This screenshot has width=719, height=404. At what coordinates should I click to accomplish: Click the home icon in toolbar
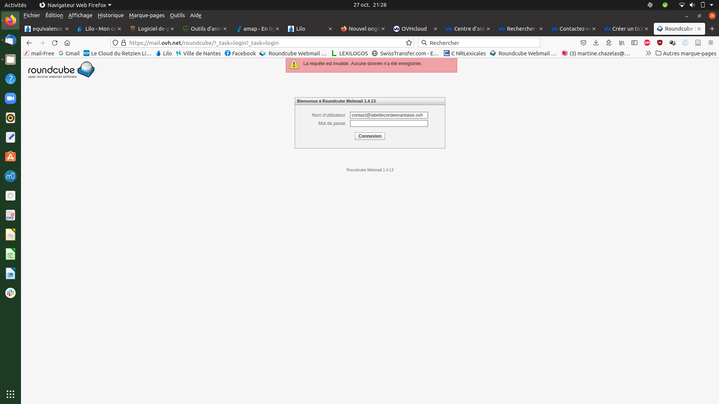click(x=67, y=43)
